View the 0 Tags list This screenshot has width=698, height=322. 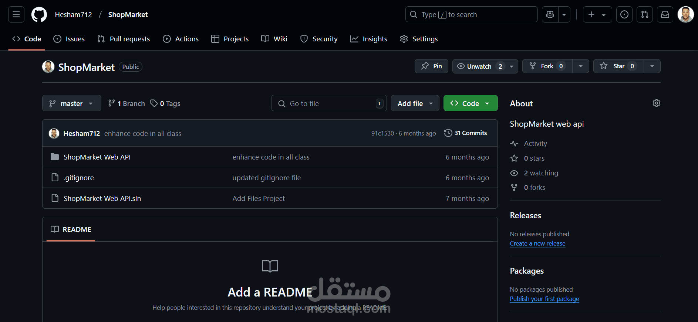[165, 103]
